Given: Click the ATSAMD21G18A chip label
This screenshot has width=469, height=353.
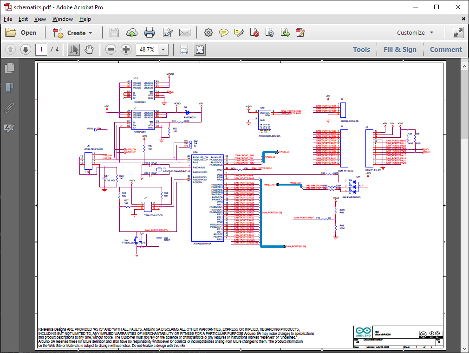Looking at the screenshot, I should pos(202,244).
